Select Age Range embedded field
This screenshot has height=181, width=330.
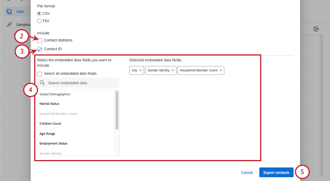tap(48, 134)
